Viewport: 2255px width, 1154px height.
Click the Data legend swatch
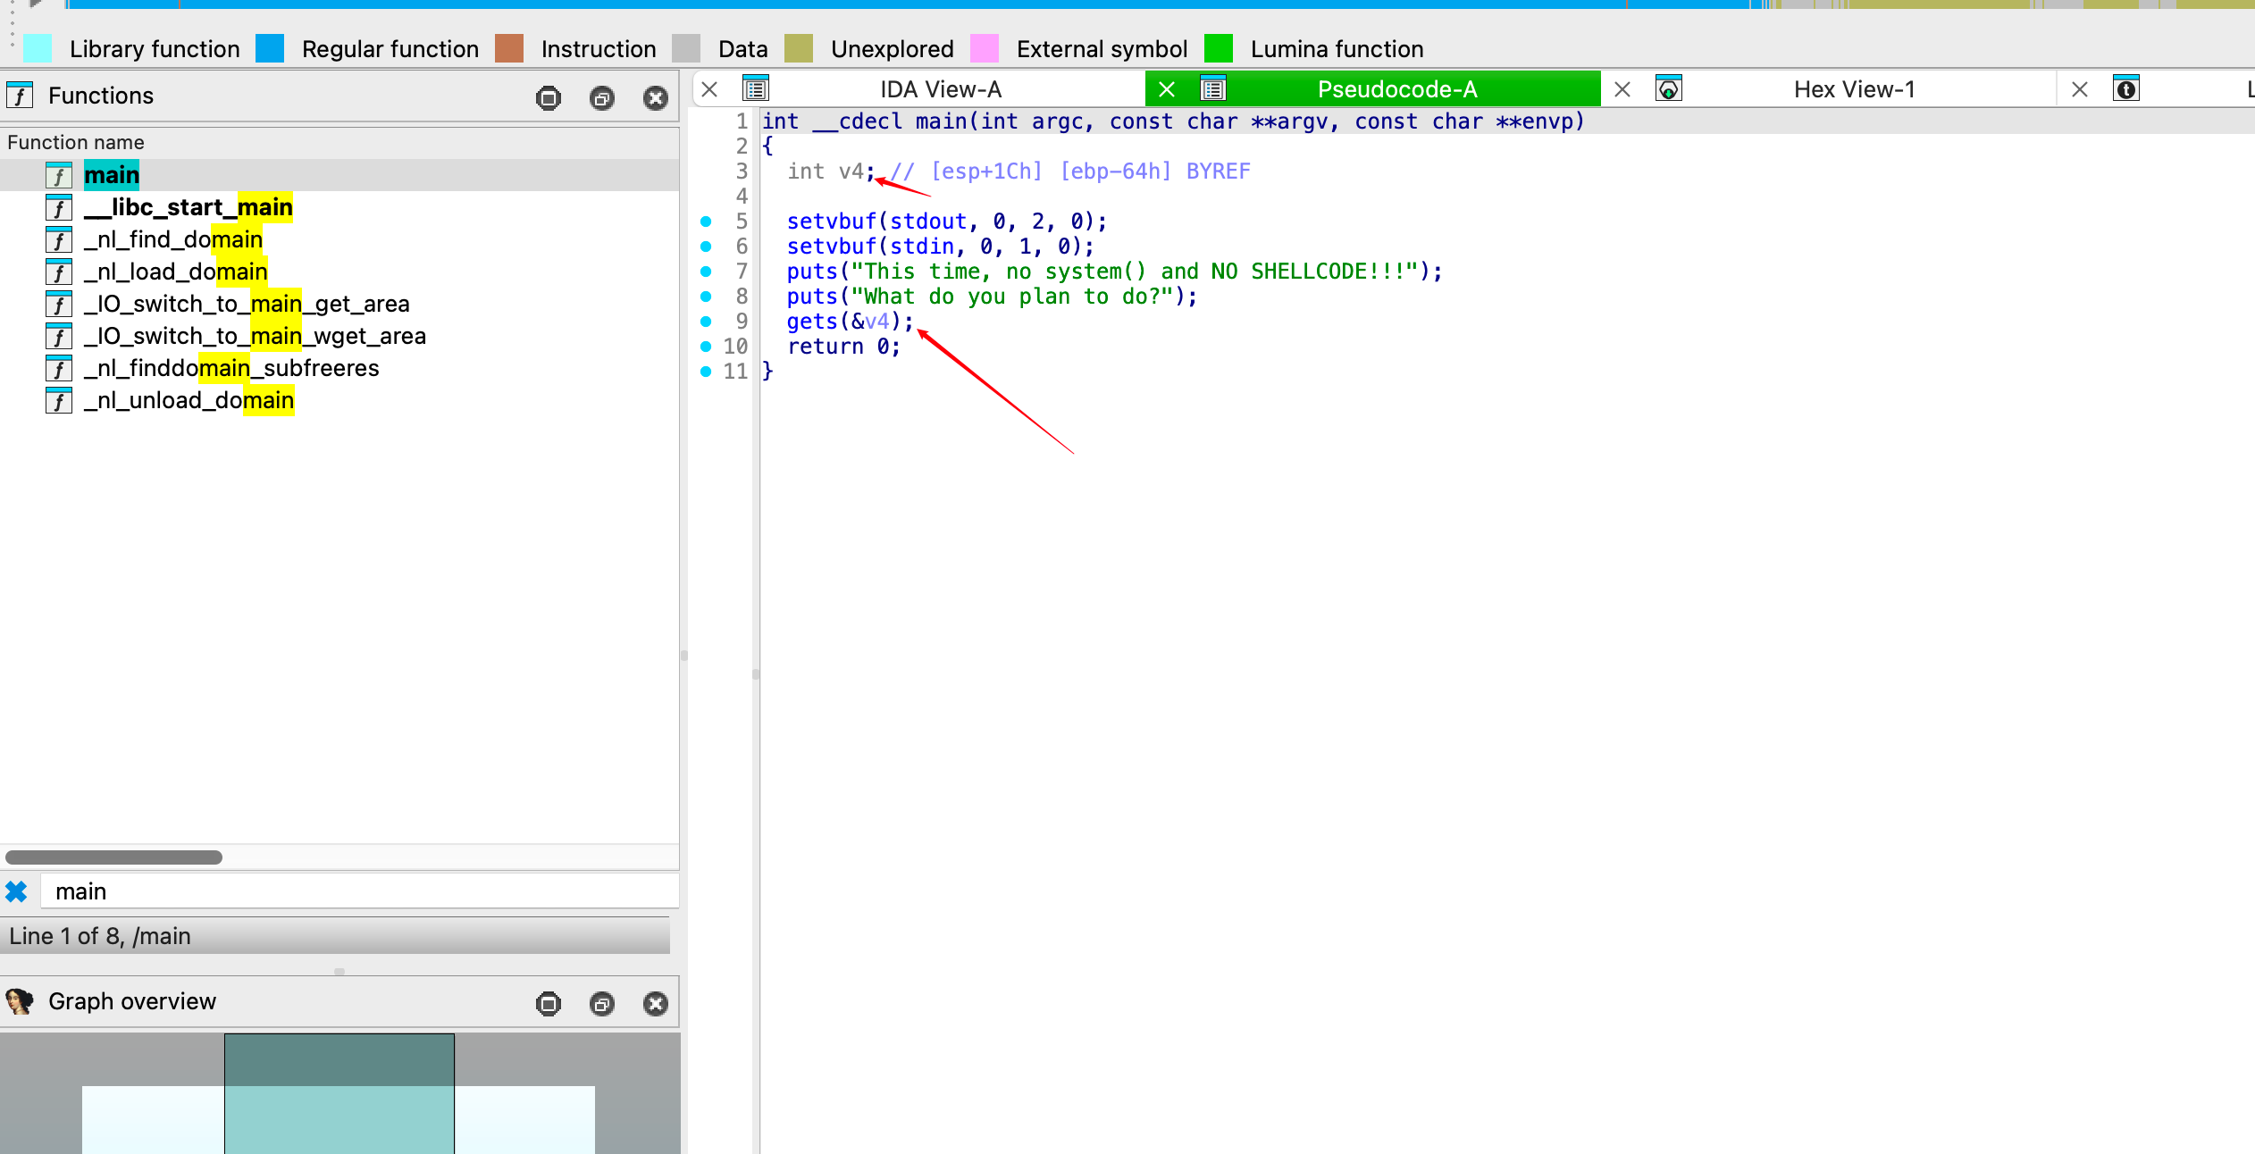686,48
